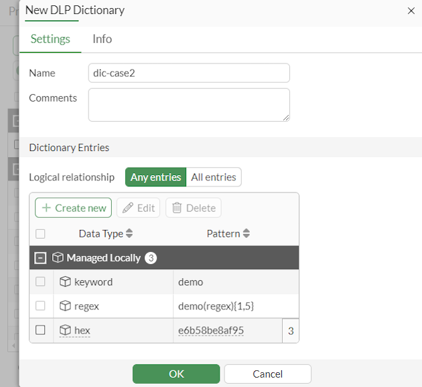The width and height of the screenshot is (422, 387).
Task: Tick the checkbox for the regex row
Action: pyautogui.click(x=41, y=305)
